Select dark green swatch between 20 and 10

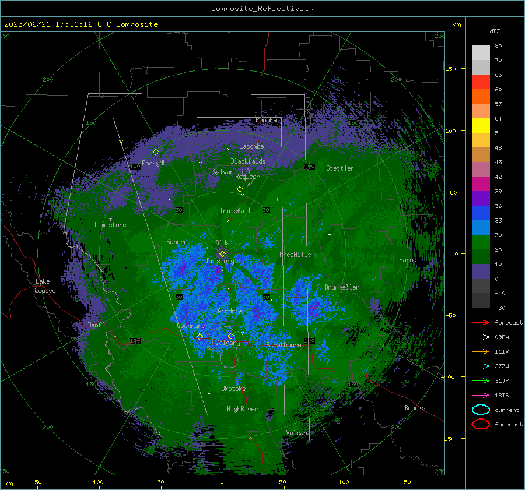point(481,256)
